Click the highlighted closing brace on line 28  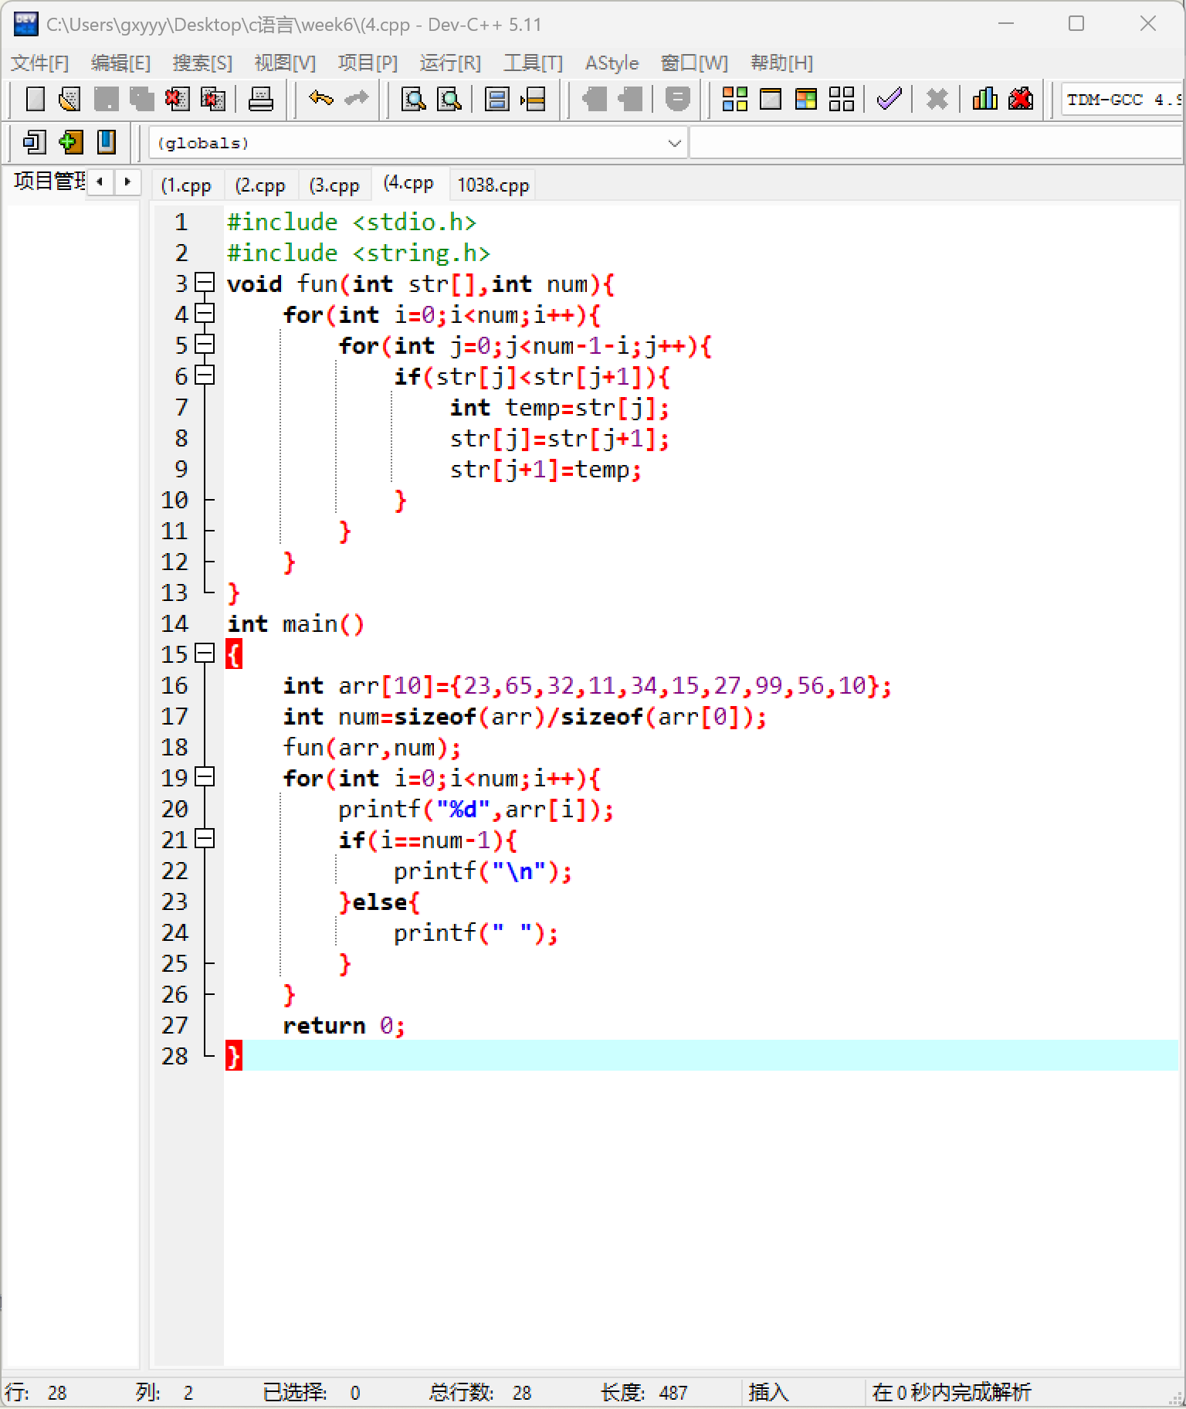tap(233, 1056)
